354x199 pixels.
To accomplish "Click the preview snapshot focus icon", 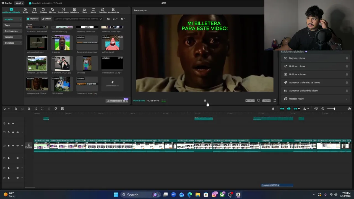I will click(258, 101).
